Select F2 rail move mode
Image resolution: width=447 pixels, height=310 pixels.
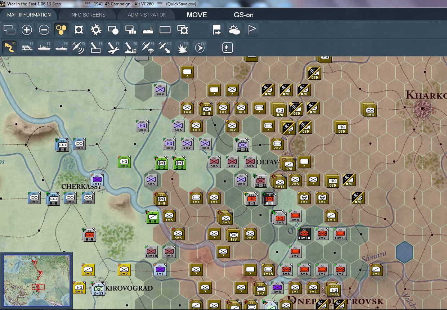click(27, 47)
